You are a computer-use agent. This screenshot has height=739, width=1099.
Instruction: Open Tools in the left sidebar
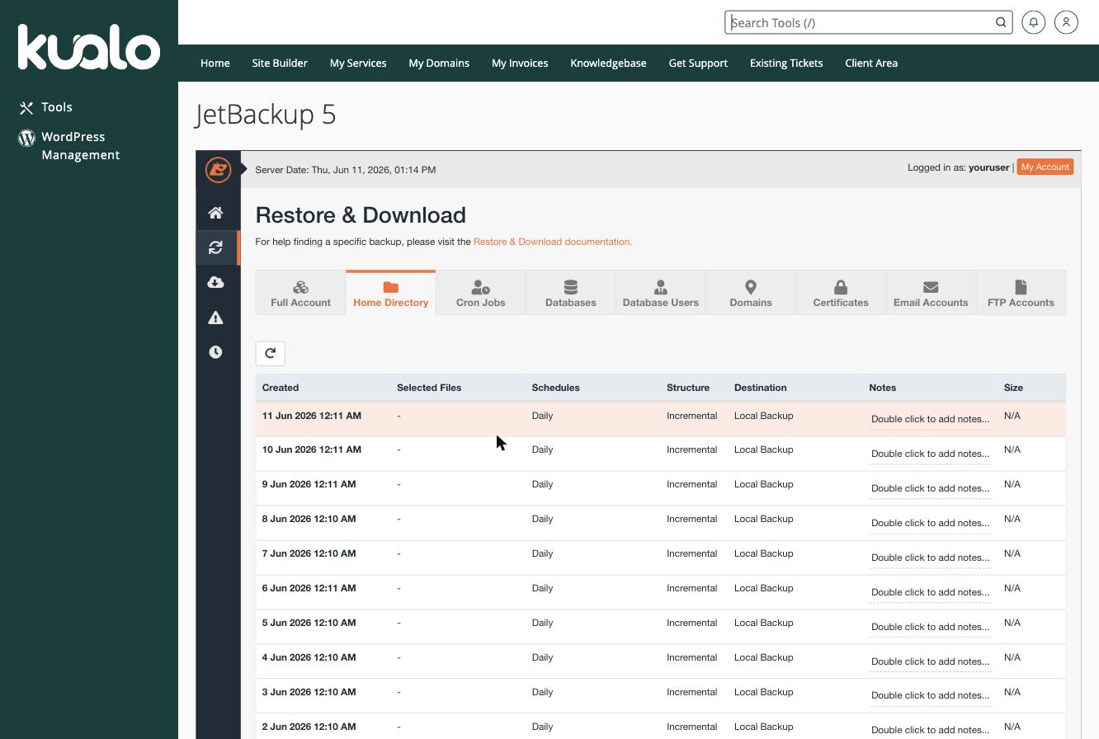[46, 107]
